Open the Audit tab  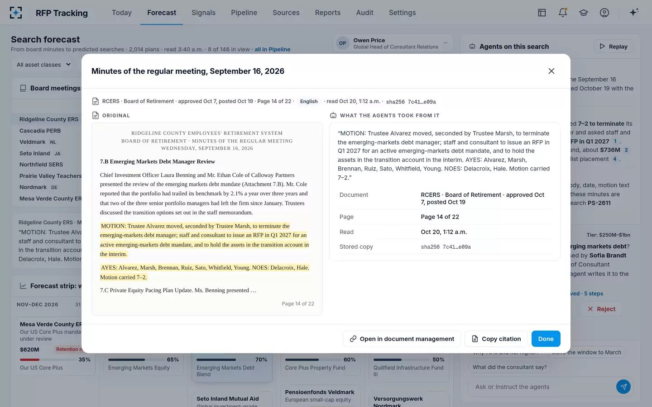(364, 13)
